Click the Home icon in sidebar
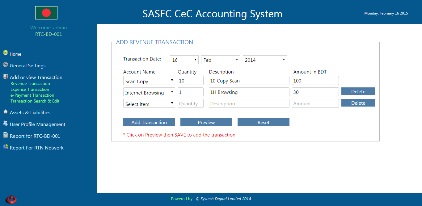422x206 pixels. point(5,53)
